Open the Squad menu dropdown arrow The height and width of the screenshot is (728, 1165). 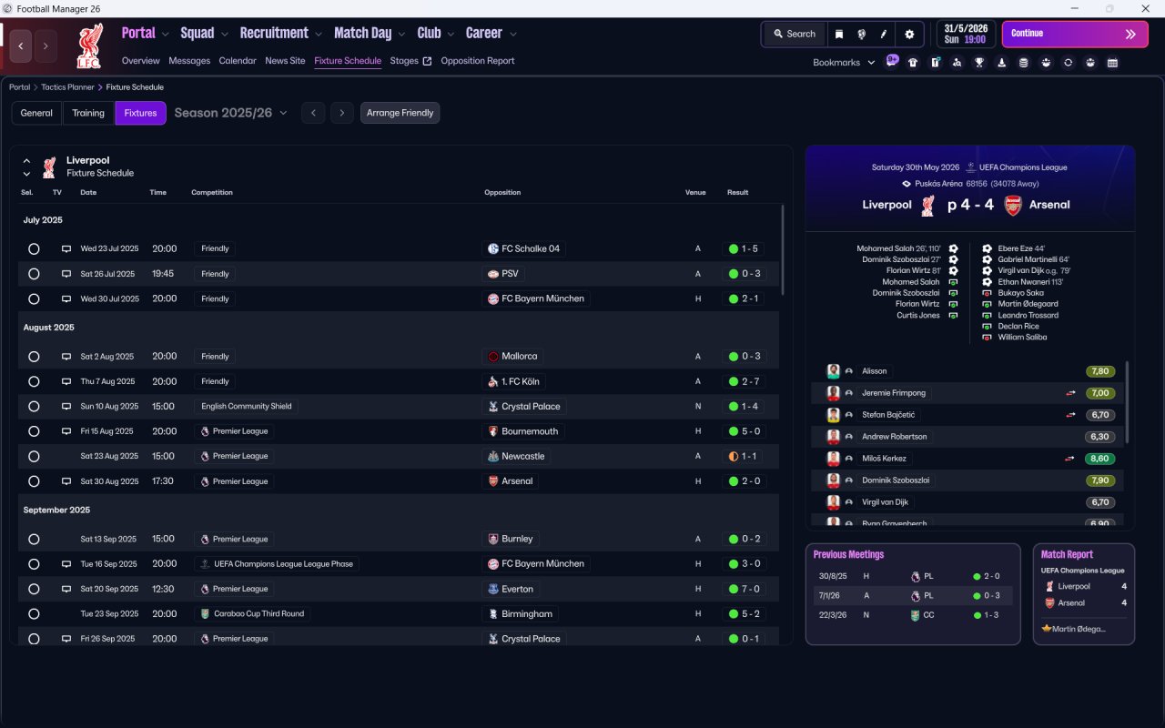224,34
